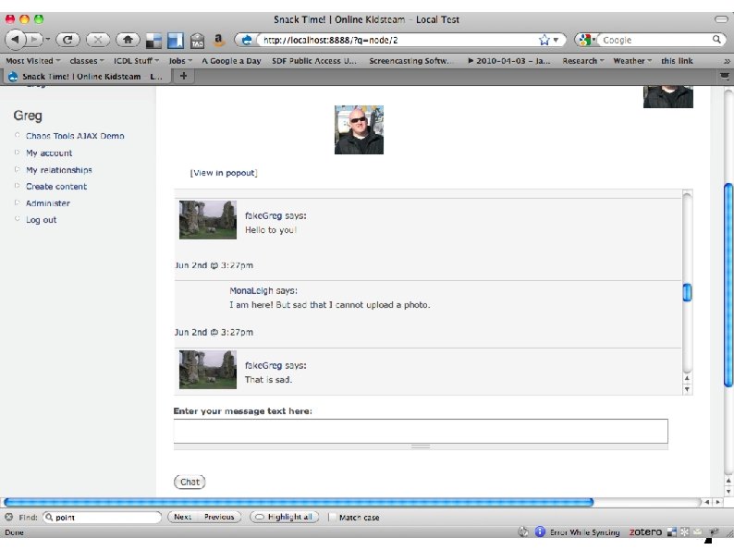734x550 pixels.
Task: Open the SDF Public Access bookmark
Action: point(314,61)
